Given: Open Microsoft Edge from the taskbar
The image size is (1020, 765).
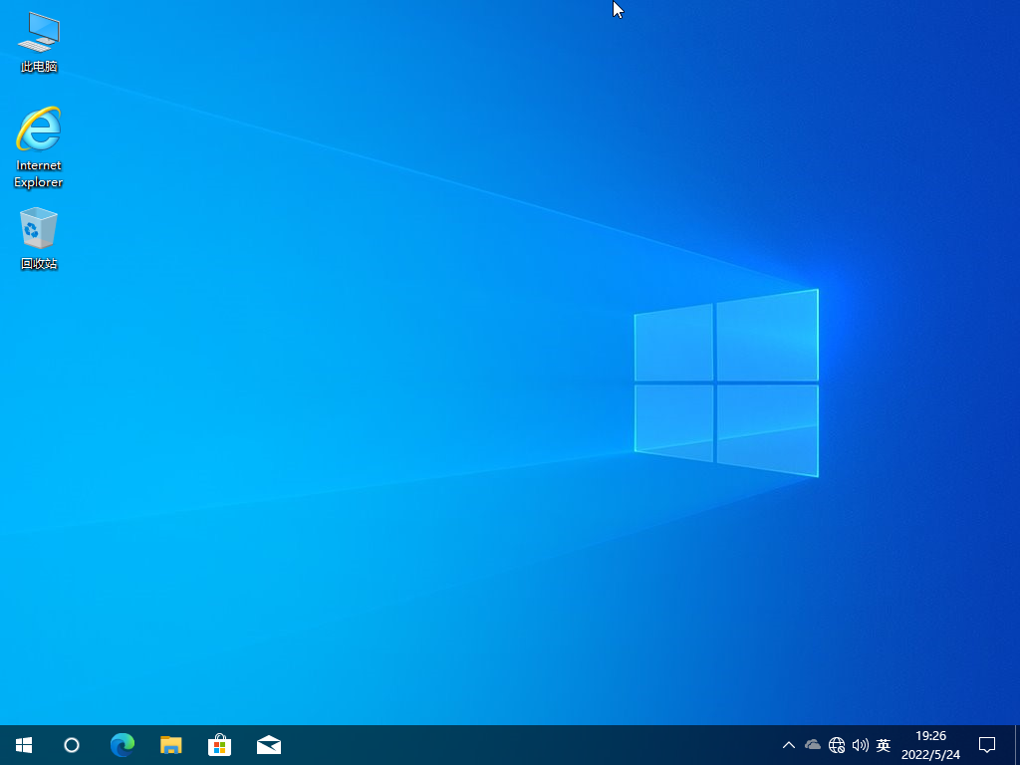Looking at the screenshot, I should coord(122,744).
